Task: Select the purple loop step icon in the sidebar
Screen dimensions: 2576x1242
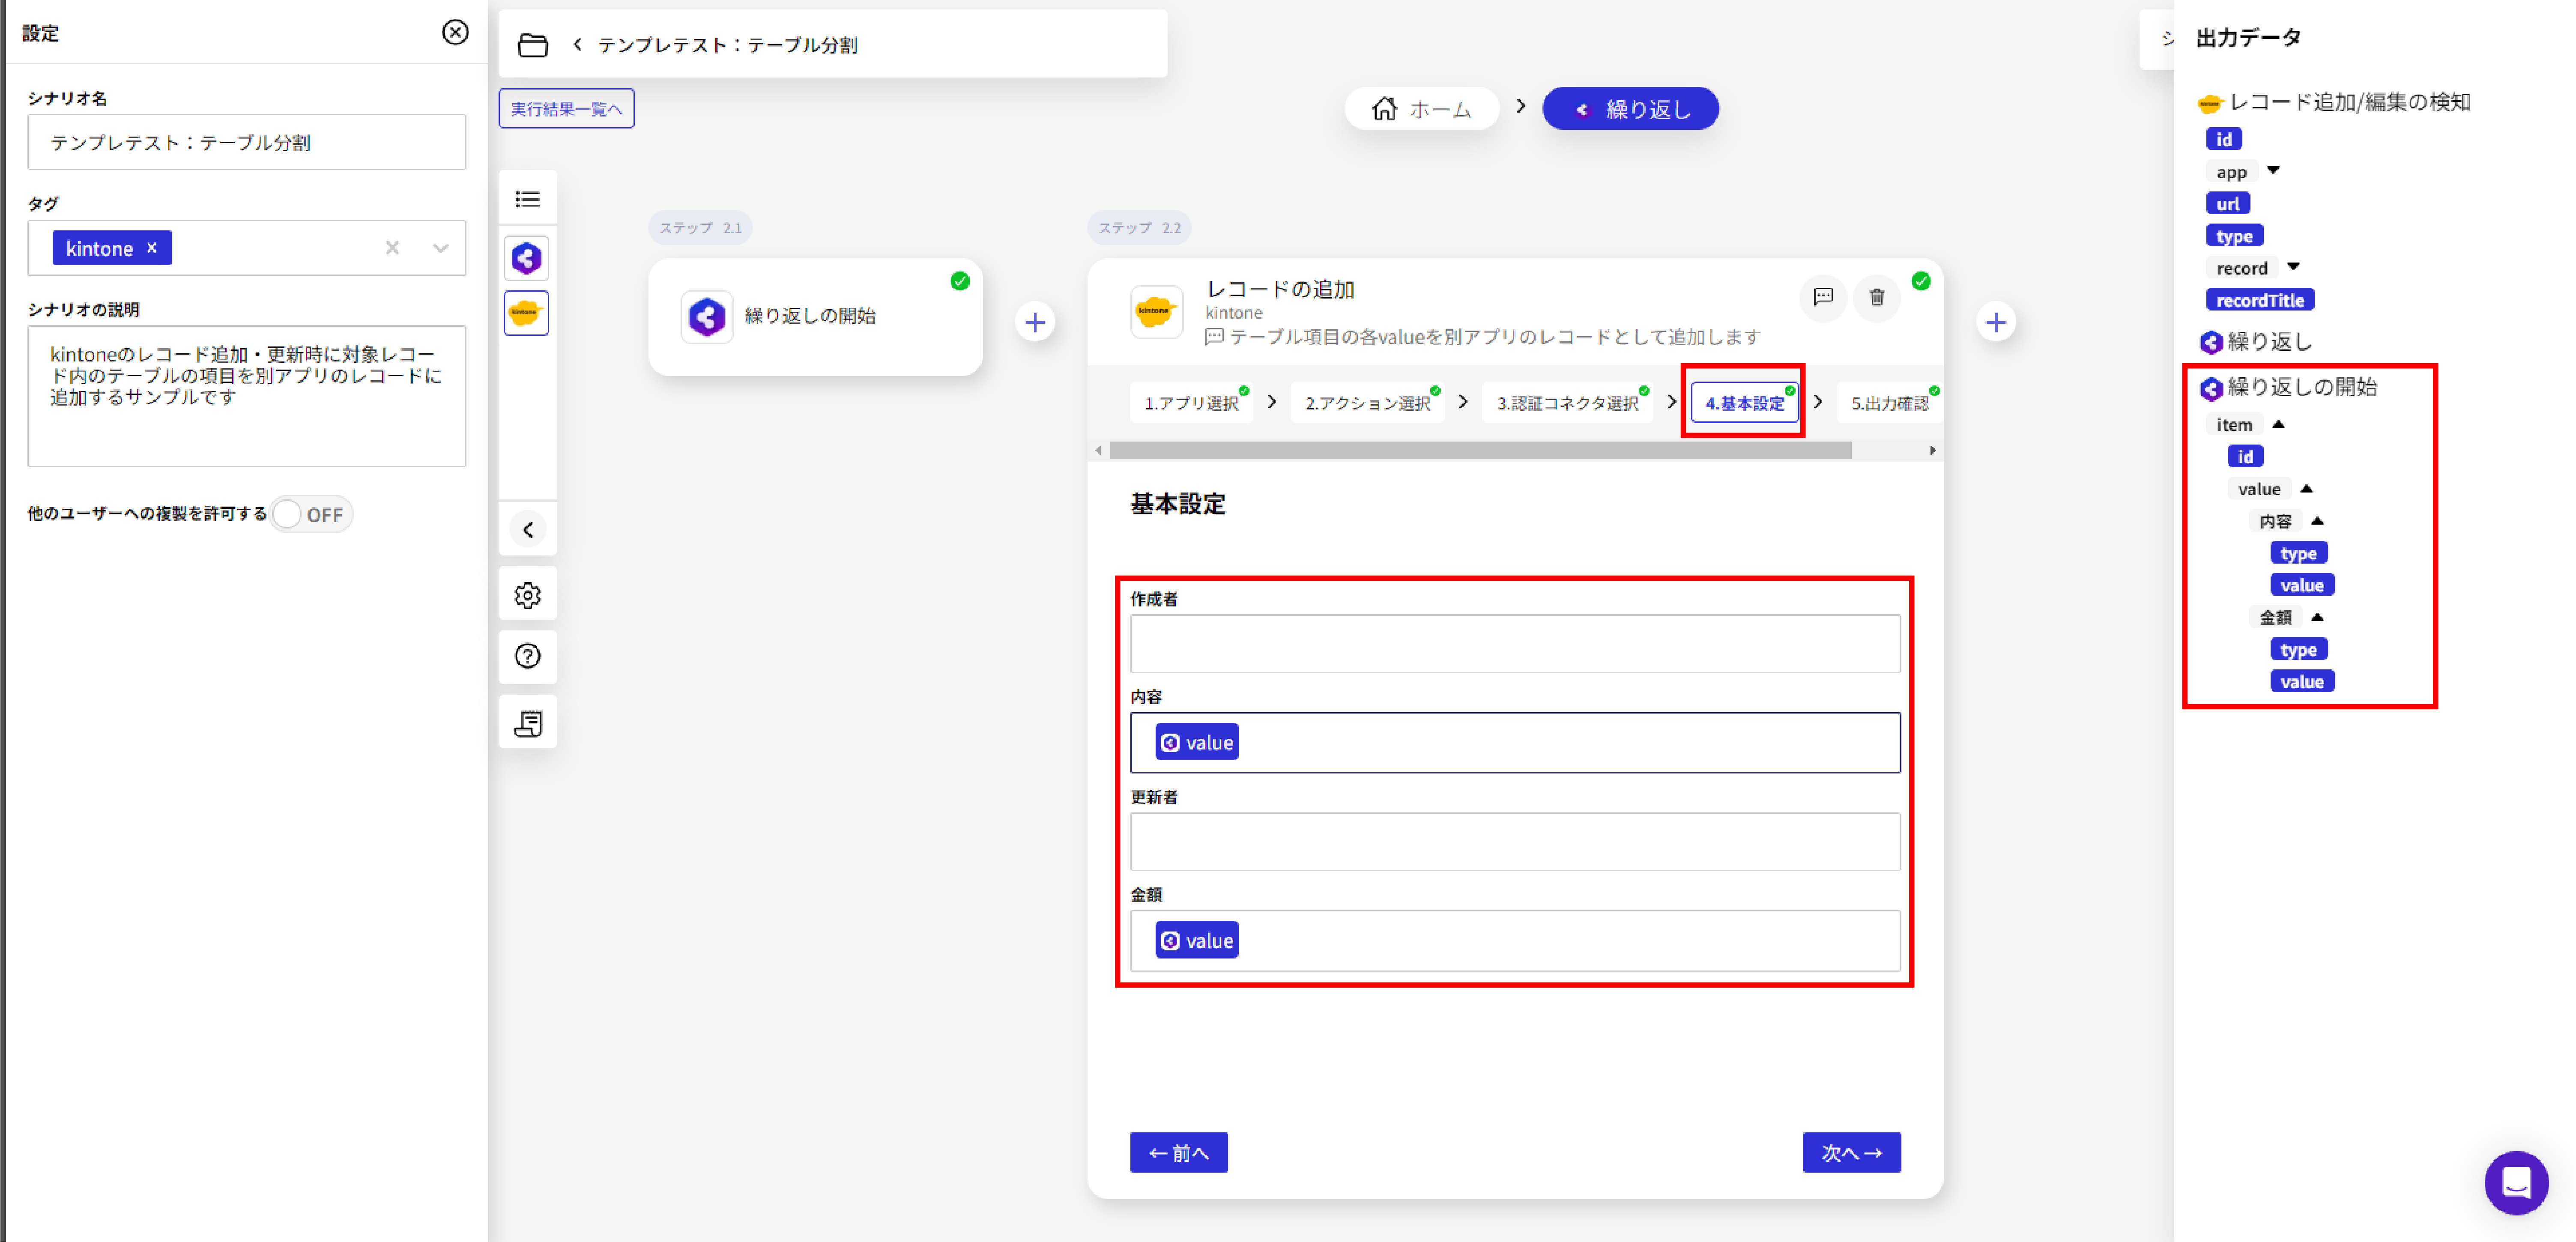Action: pyautogui.click(x=527, y=258)
